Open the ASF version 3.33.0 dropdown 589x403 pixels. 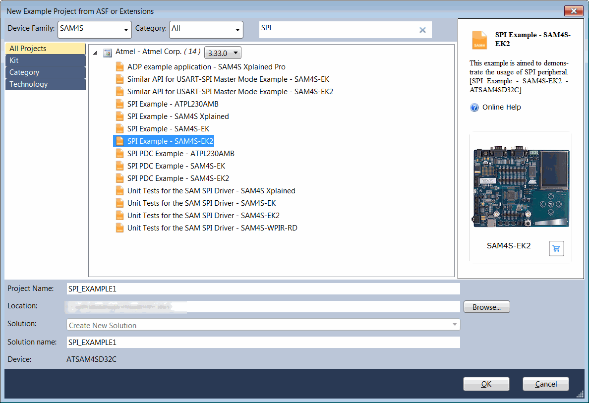tap(223, 53)
